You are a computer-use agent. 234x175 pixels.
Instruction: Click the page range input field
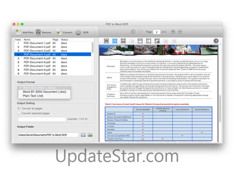[42, 119]
